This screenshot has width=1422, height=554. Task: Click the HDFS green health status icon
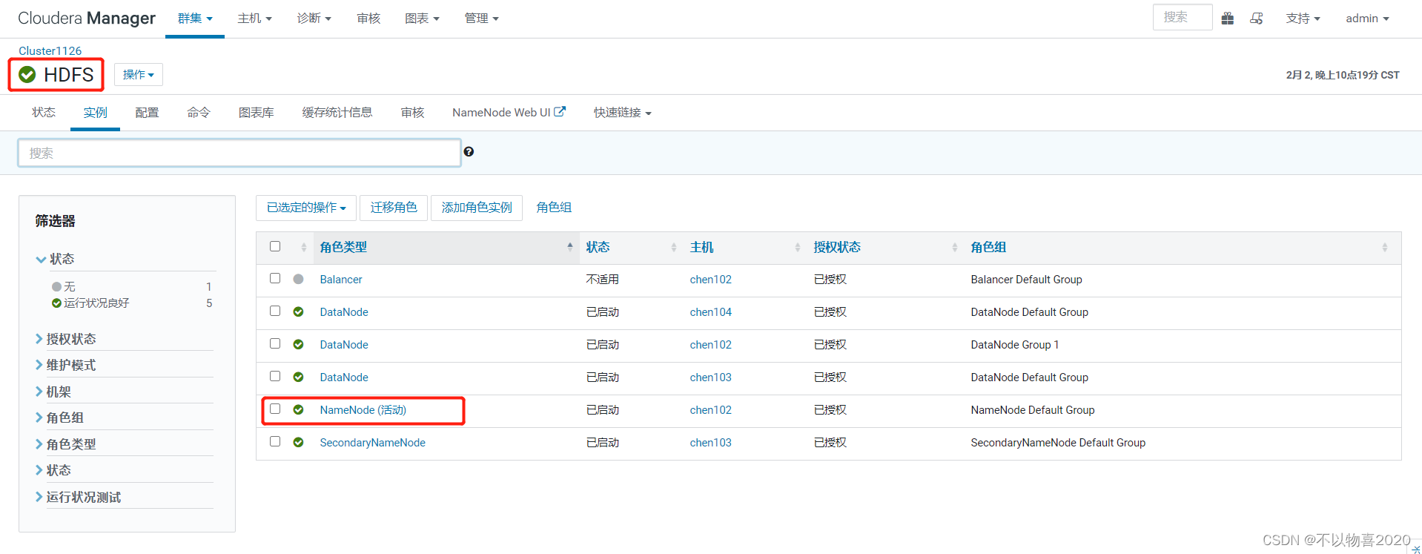click(27, 75)
